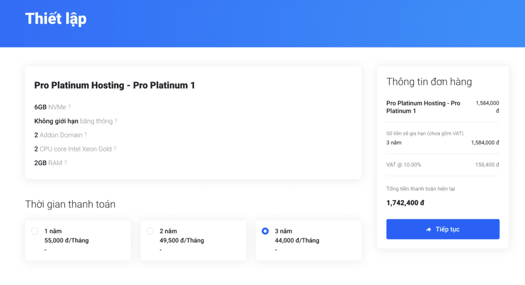Click the help question mark beside RAM

pos(66,163)
